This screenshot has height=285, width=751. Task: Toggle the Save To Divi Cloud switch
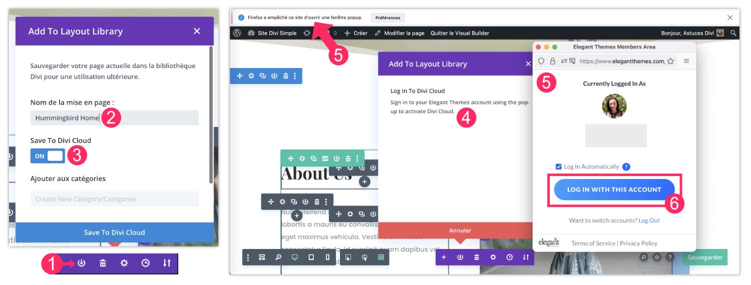tap(48, 156)
